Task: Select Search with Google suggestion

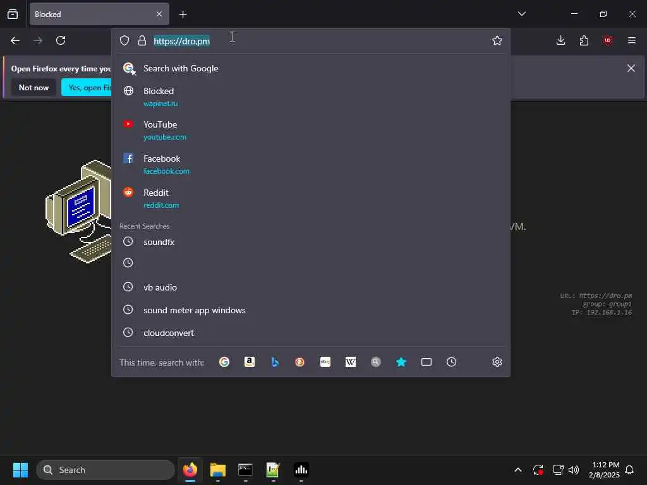Action: [x=311, y=68]
